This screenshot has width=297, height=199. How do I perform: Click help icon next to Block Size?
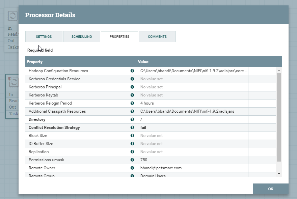click(132, 136)
